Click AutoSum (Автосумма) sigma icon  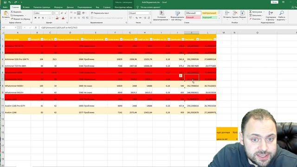point(251,12)
